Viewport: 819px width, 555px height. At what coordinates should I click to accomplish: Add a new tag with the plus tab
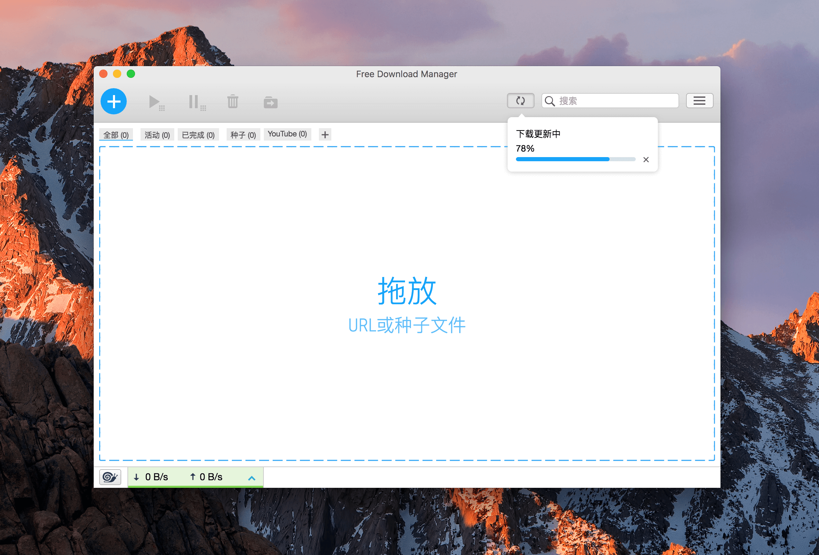pos(325,134)
